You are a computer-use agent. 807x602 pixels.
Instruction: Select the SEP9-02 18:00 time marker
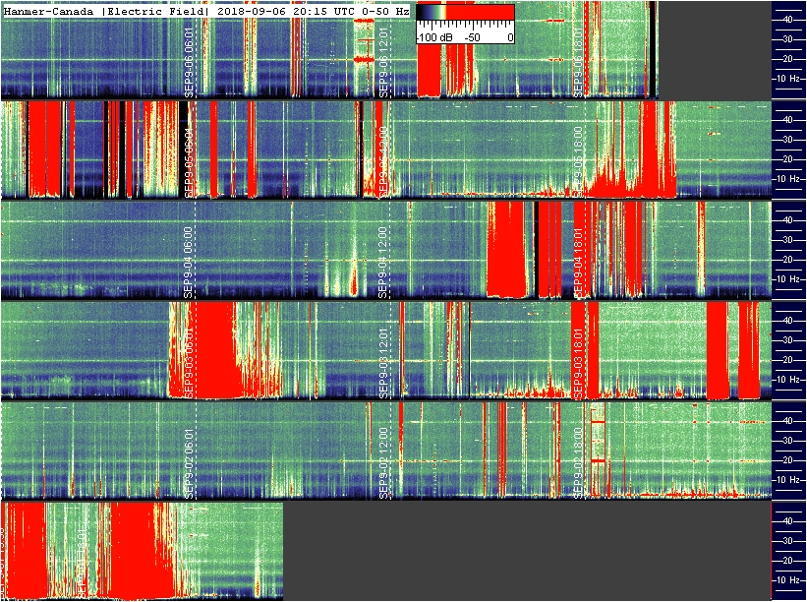click(579, 463)
